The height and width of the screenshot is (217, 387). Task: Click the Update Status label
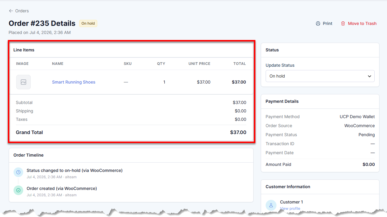(x=280, y=65)
